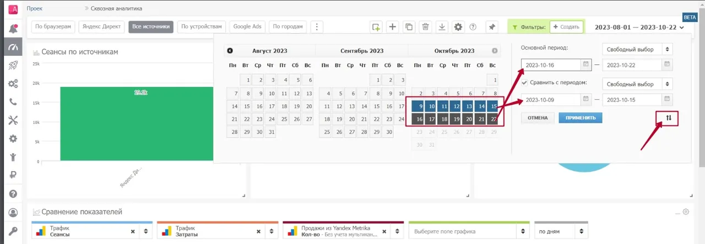Go to next month in calendar
The height and width of the screenshot is (244, 705).
point(495,51)
